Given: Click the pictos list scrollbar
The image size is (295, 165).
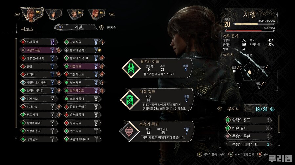Looking at the screenshot, I should (16, 88).
